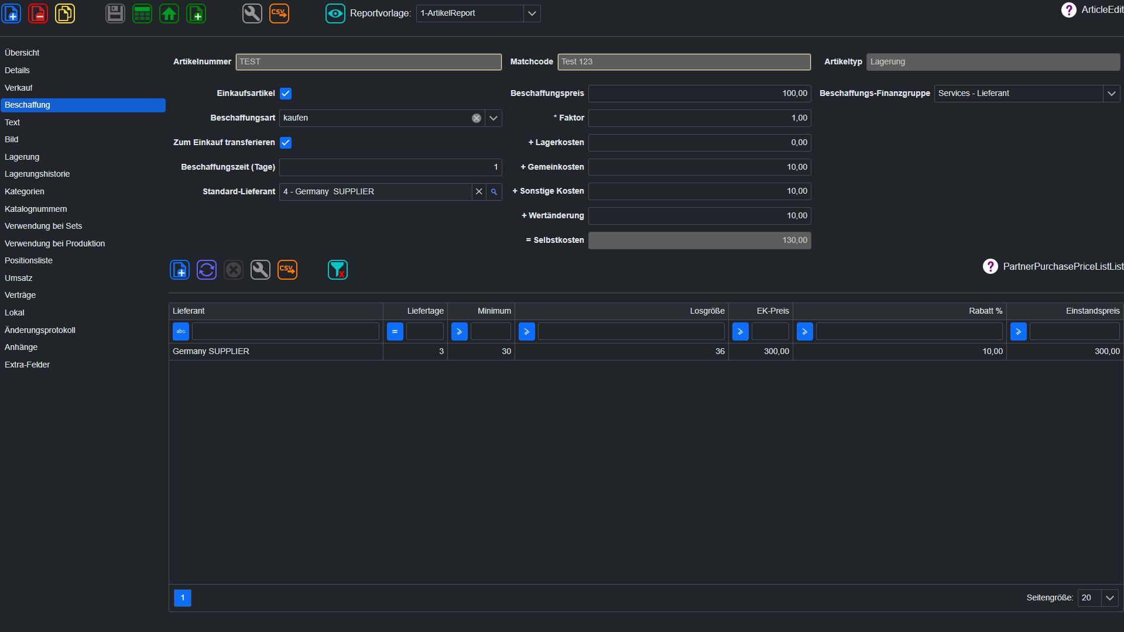Click the Beschaffungszeit (Tage) input field

(x=390, y=167)
